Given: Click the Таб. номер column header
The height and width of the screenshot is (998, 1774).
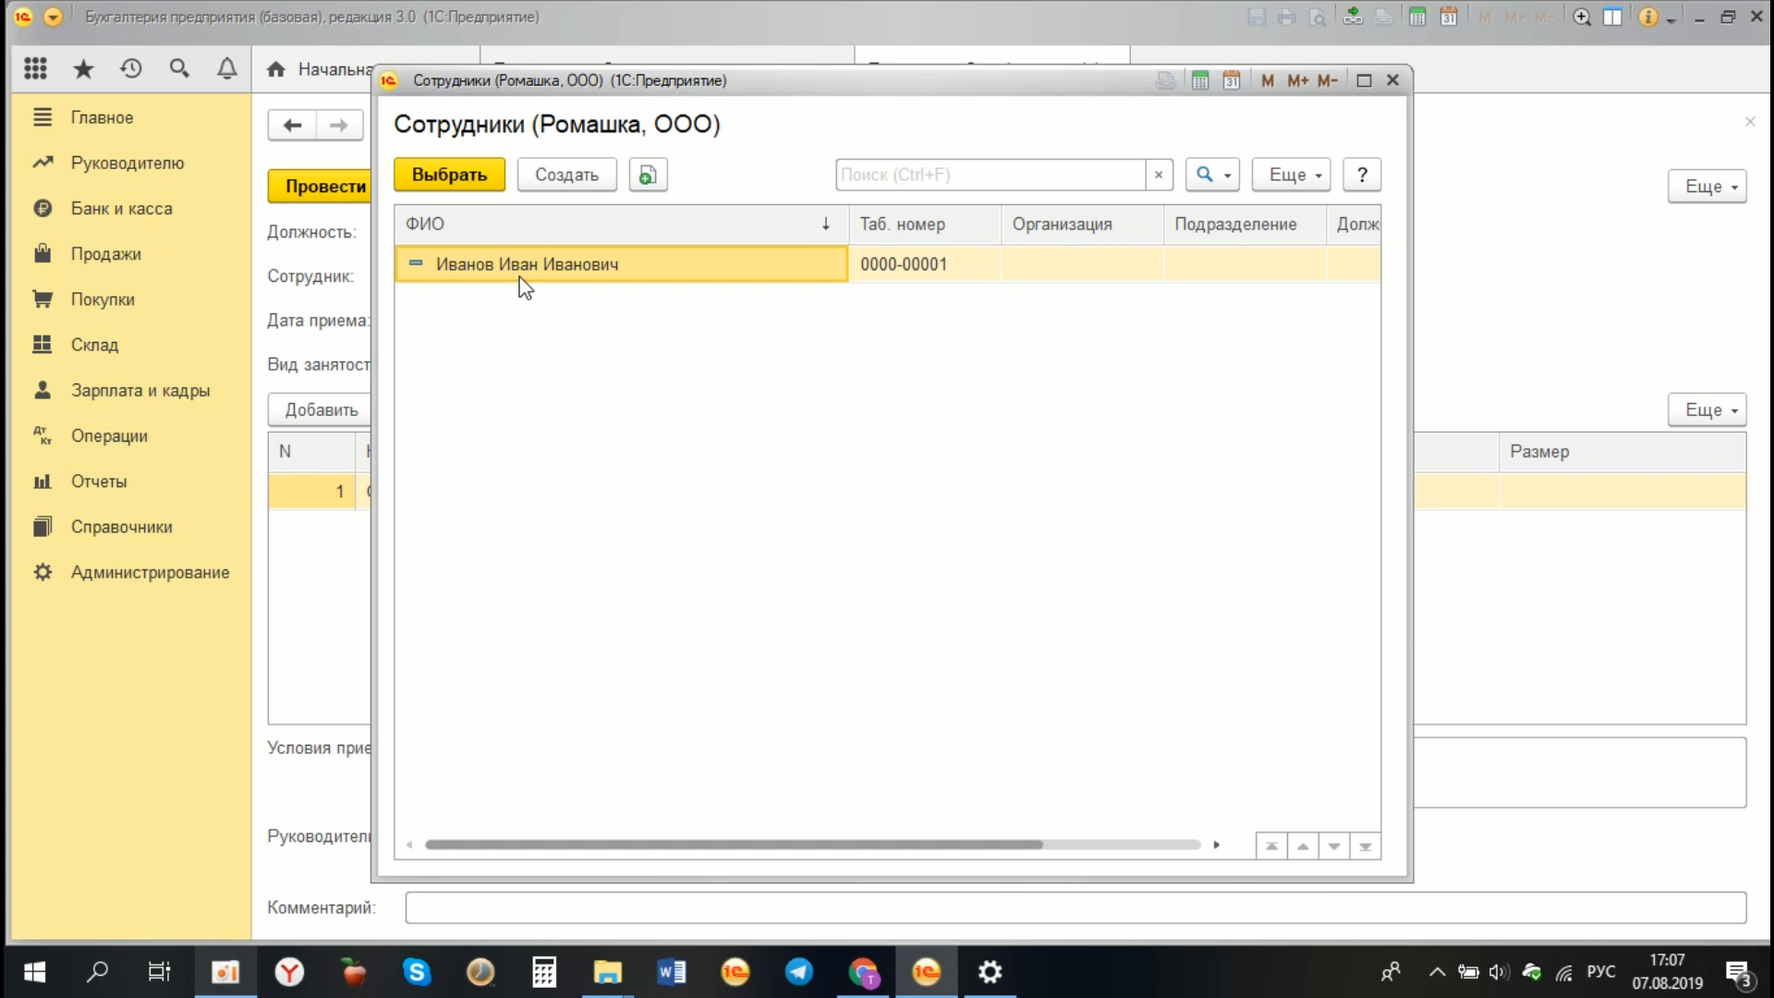Looking at the screenshot, I should 925,225.
